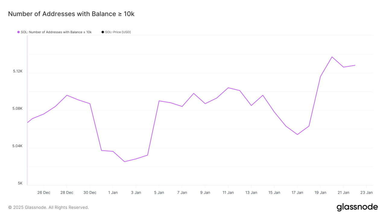This screenshot has width=386, height=217.
Task: Open the 2025 Glassnode copyright notice
Action: pyautogui.click(x=48, y=207)
